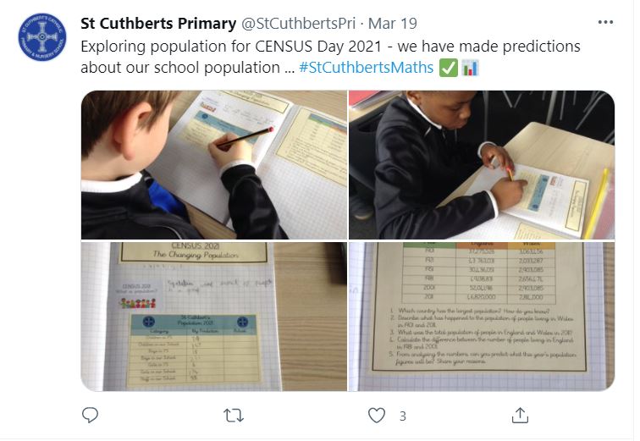
Task: Click the bar chart emoji in tweet
Action: (470, 68)
